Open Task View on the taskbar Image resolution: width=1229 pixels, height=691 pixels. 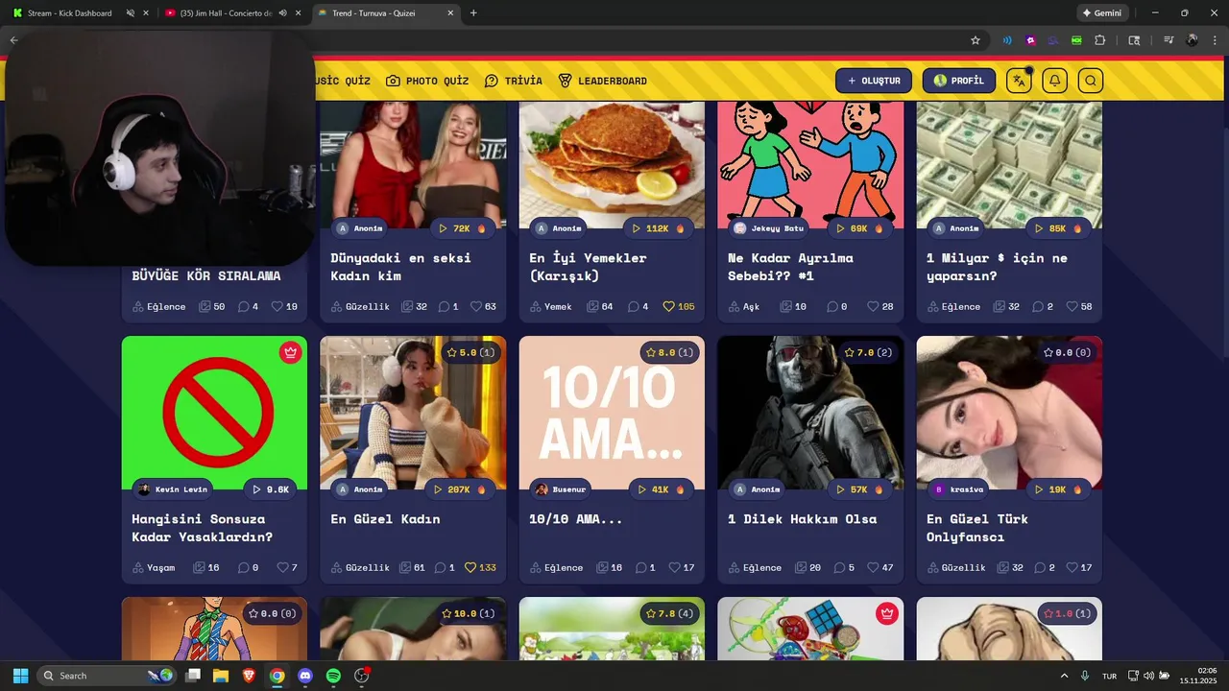(193, 676)
